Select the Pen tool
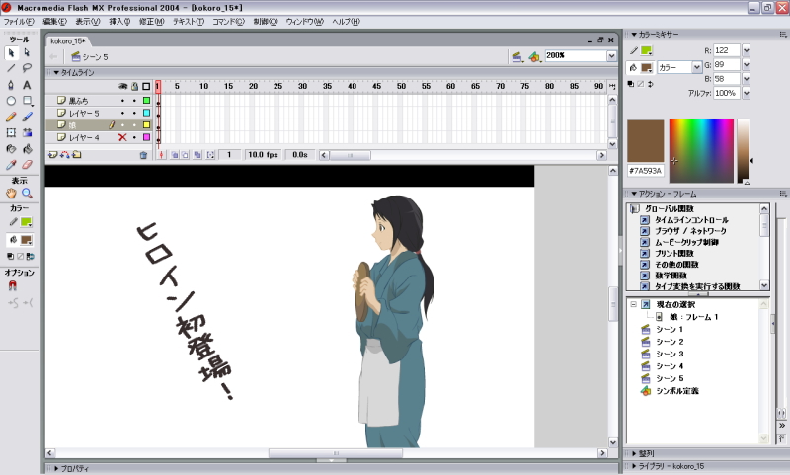The height and width of the screenshot is (475, 790). pyautogui.click(x=11, y=85)
